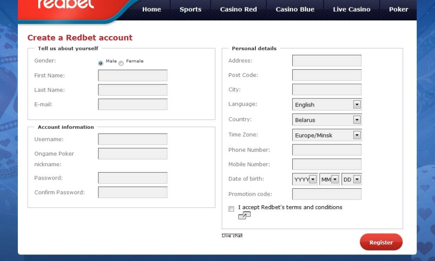
Task: Open the Live chat link
Action: click(x=232, y=236)
